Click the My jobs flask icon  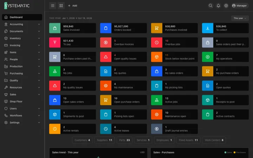pyautogui.click(x=55, y=71)
